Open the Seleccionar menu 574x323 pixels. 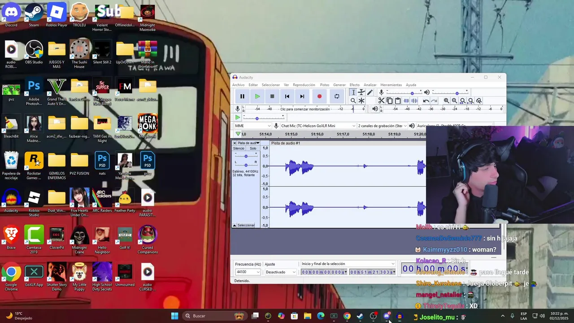tap(271, 85)
